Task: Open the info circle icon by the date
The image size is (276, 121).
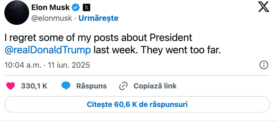Action: (x=264, y=65)
